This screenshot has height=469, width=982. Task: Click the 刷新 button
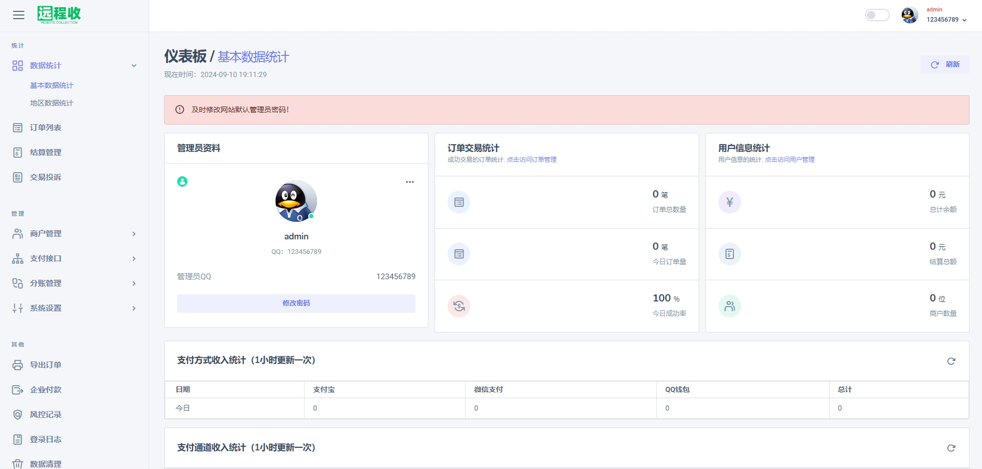[x=944, y=65]
